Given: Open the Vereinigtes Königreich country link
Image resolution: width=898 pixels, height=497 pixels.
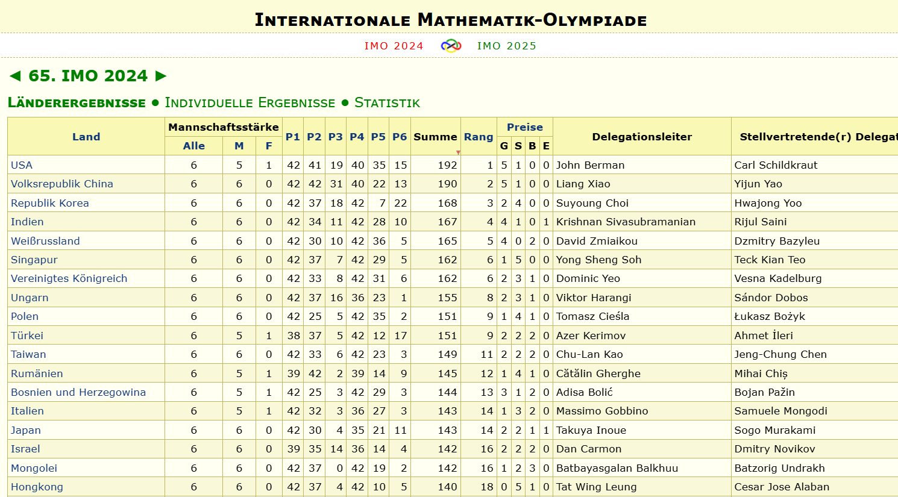Looking at the screenshot, I should (x=69, y=278).
